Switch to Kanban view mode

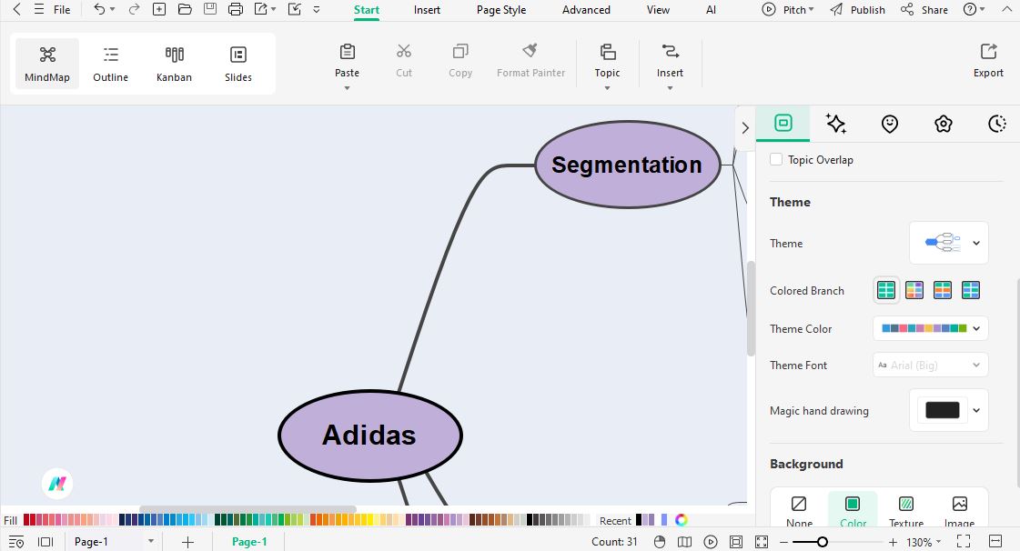click(174, 64)
